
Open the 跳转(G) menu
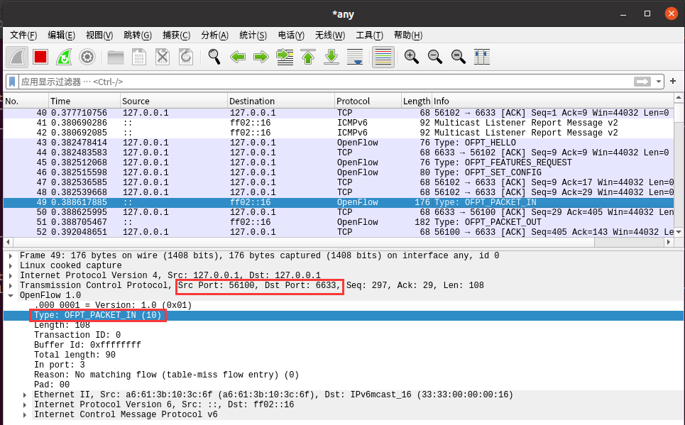click(x=138, y=35)
